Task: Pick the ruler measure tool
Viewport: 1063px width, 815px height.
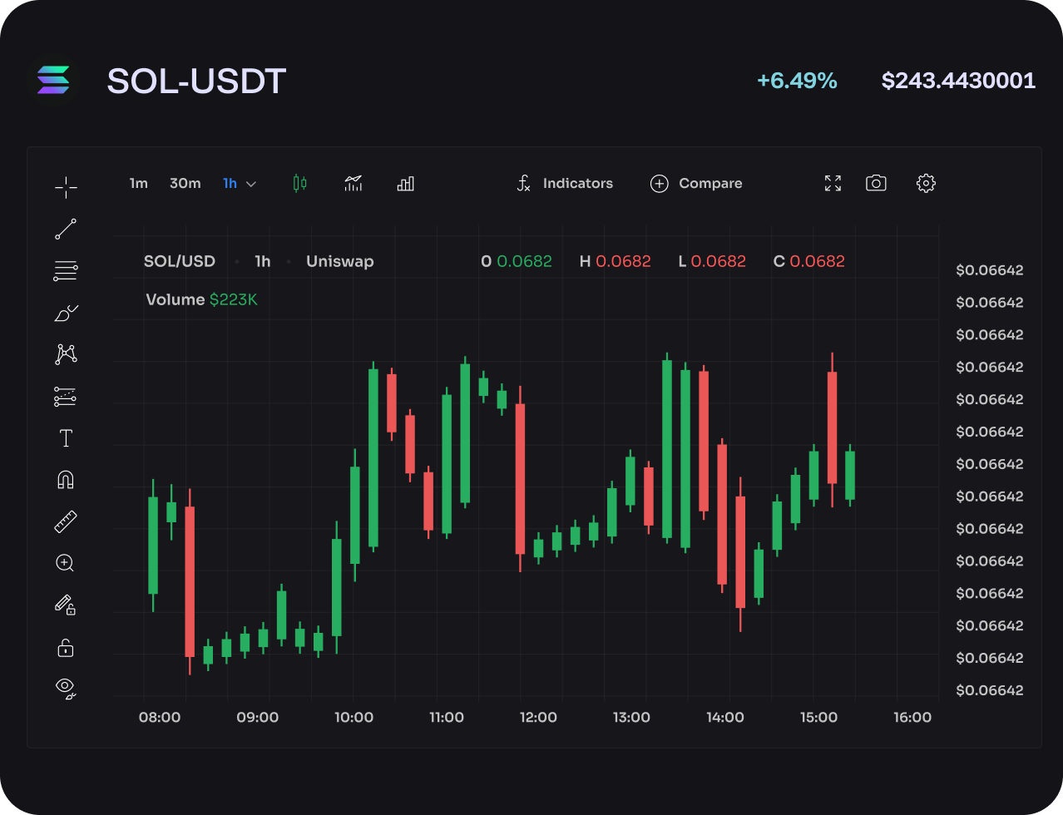Action: 66,521
